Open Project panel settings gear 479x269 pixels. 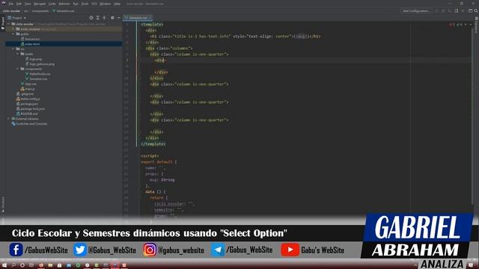coord(112,18)
